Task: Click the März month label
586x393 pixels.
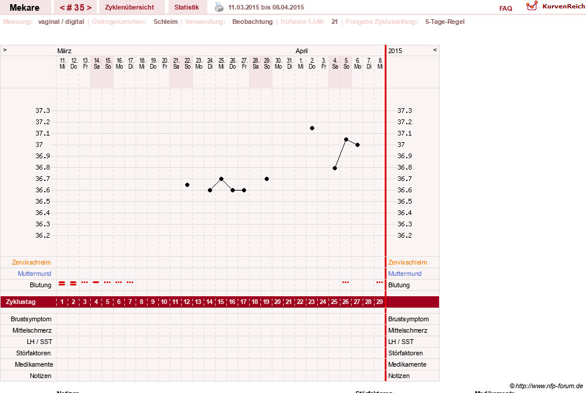Action: 65,51
